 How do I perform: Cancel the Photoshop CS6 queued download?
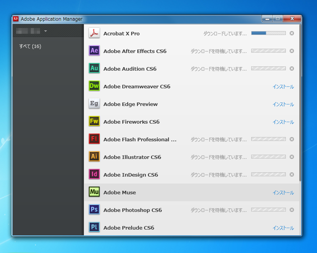pos(292,210)
